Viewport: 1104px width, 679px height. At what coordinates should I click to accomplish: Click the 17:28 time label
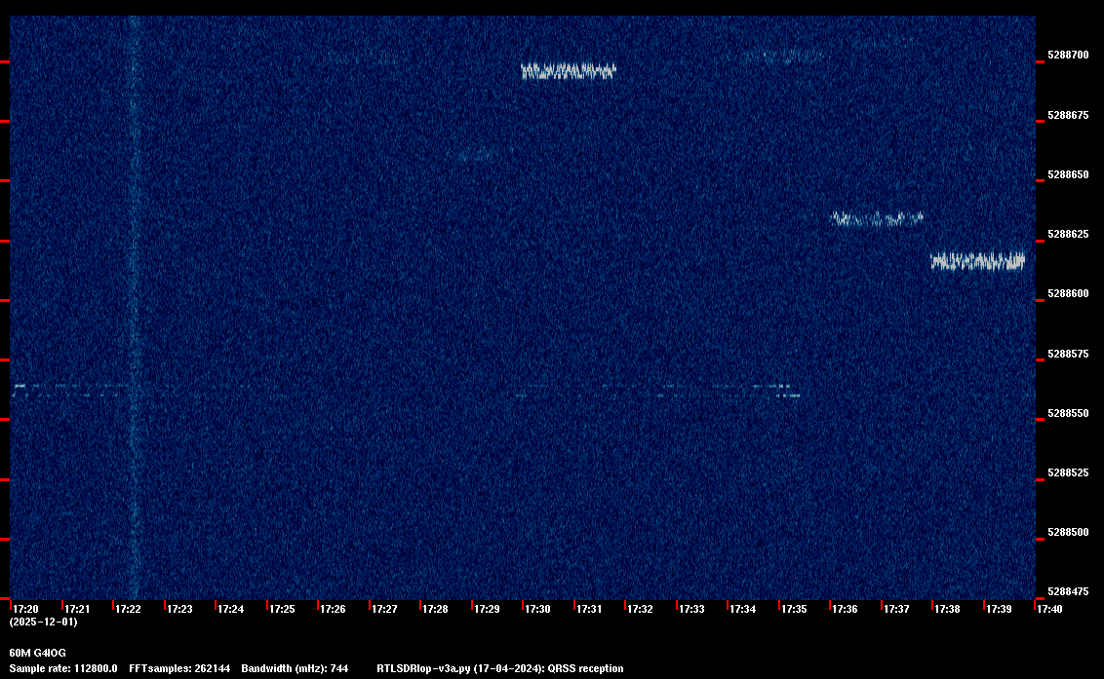(435, 609)
